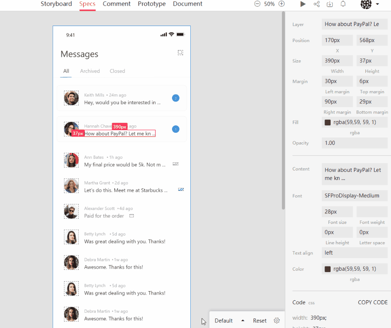Open settings gear next to Reset
Image resolution: width=391 pixels, height=328 pixels.
pos(277,321)
